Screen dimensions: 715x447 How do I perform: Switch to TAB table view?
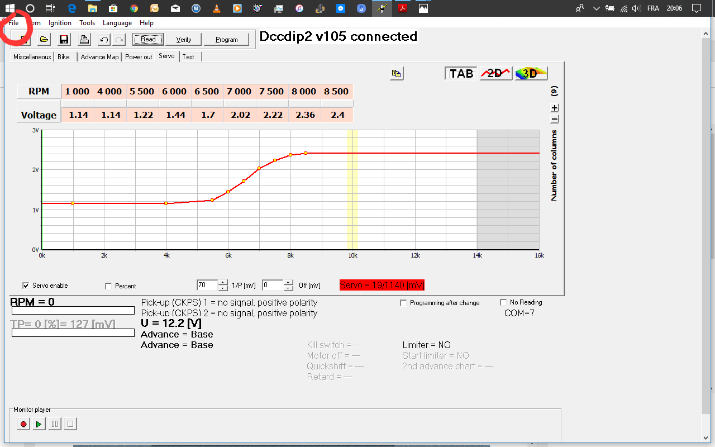(461, 73)
